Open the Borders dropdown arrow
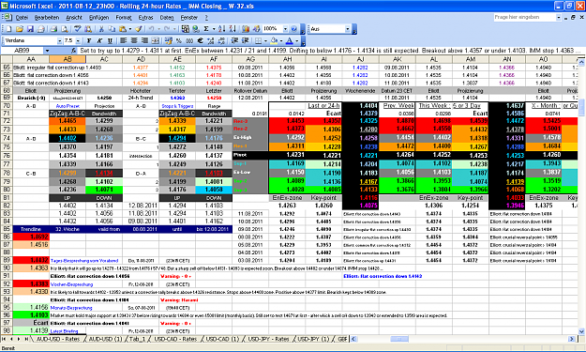The height and width of the screenshot is (352, 586). (265, 40)
